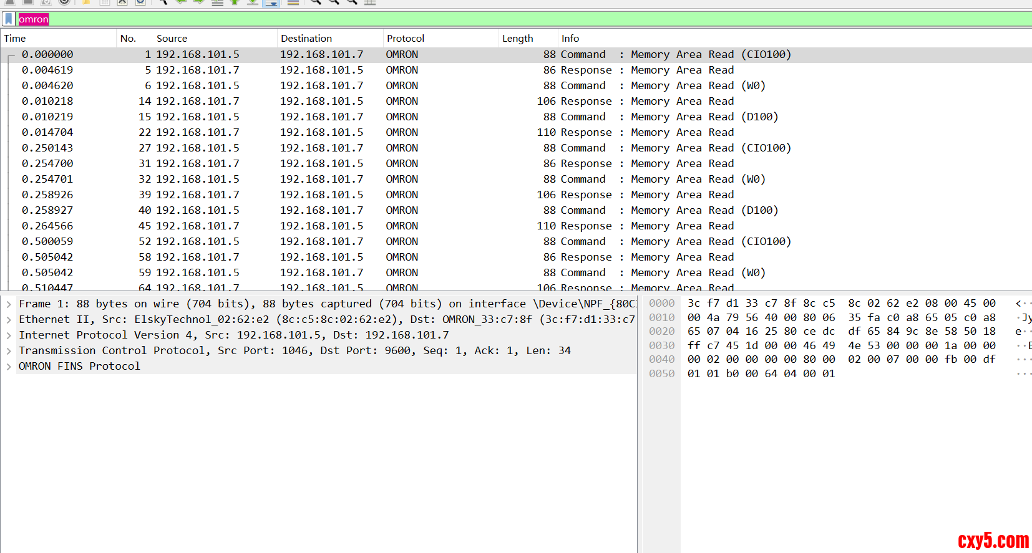Expand the Ethernet II section
Viewport: 1032px width, 553px height.
9,320
